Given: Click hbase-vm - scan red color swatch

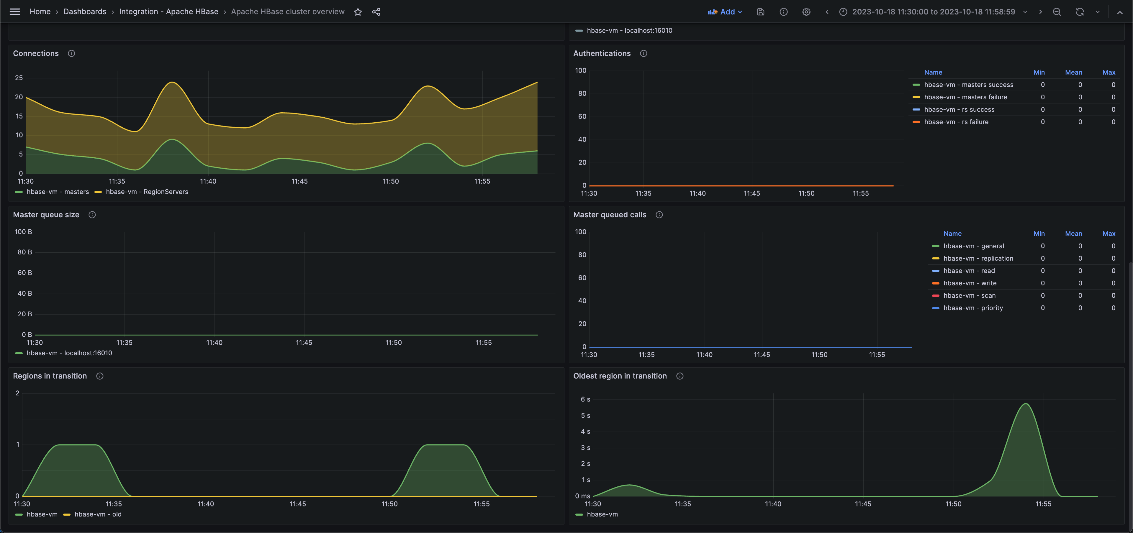Looking at the screenshot, I should 936,296.
